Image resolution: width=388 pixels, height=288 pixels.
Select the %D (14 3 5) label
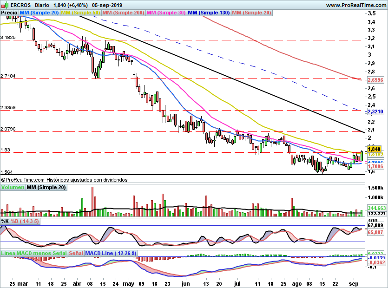click(25, 221)
